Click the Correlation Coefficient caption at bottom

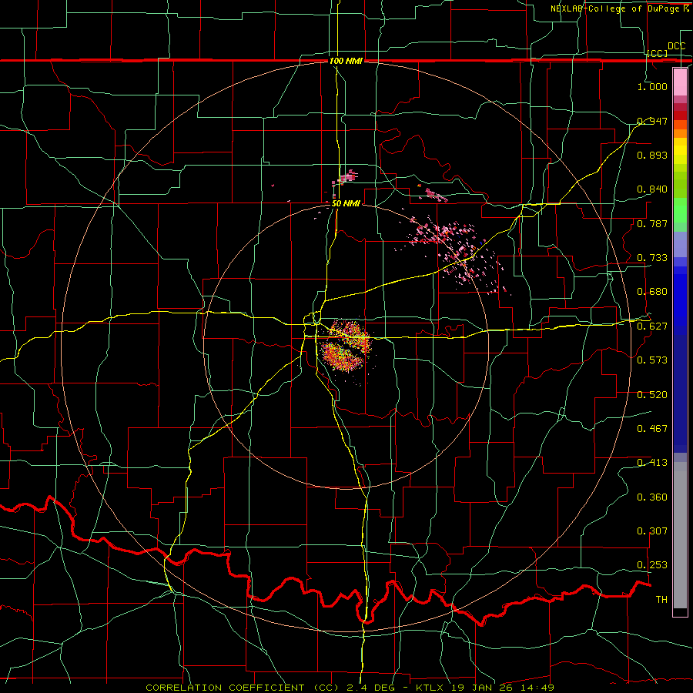pyautogui.click(x=350, y=688)
